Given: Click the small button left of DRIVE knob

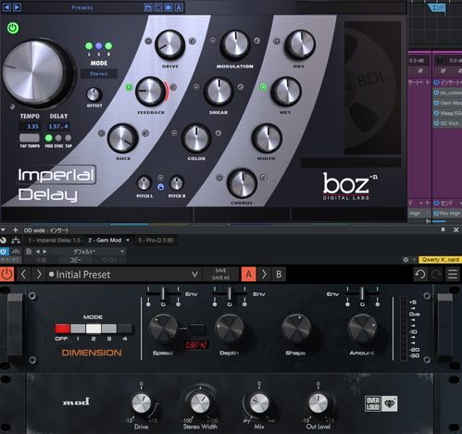Looking at the screenshot, I should [x=148, y=41].
